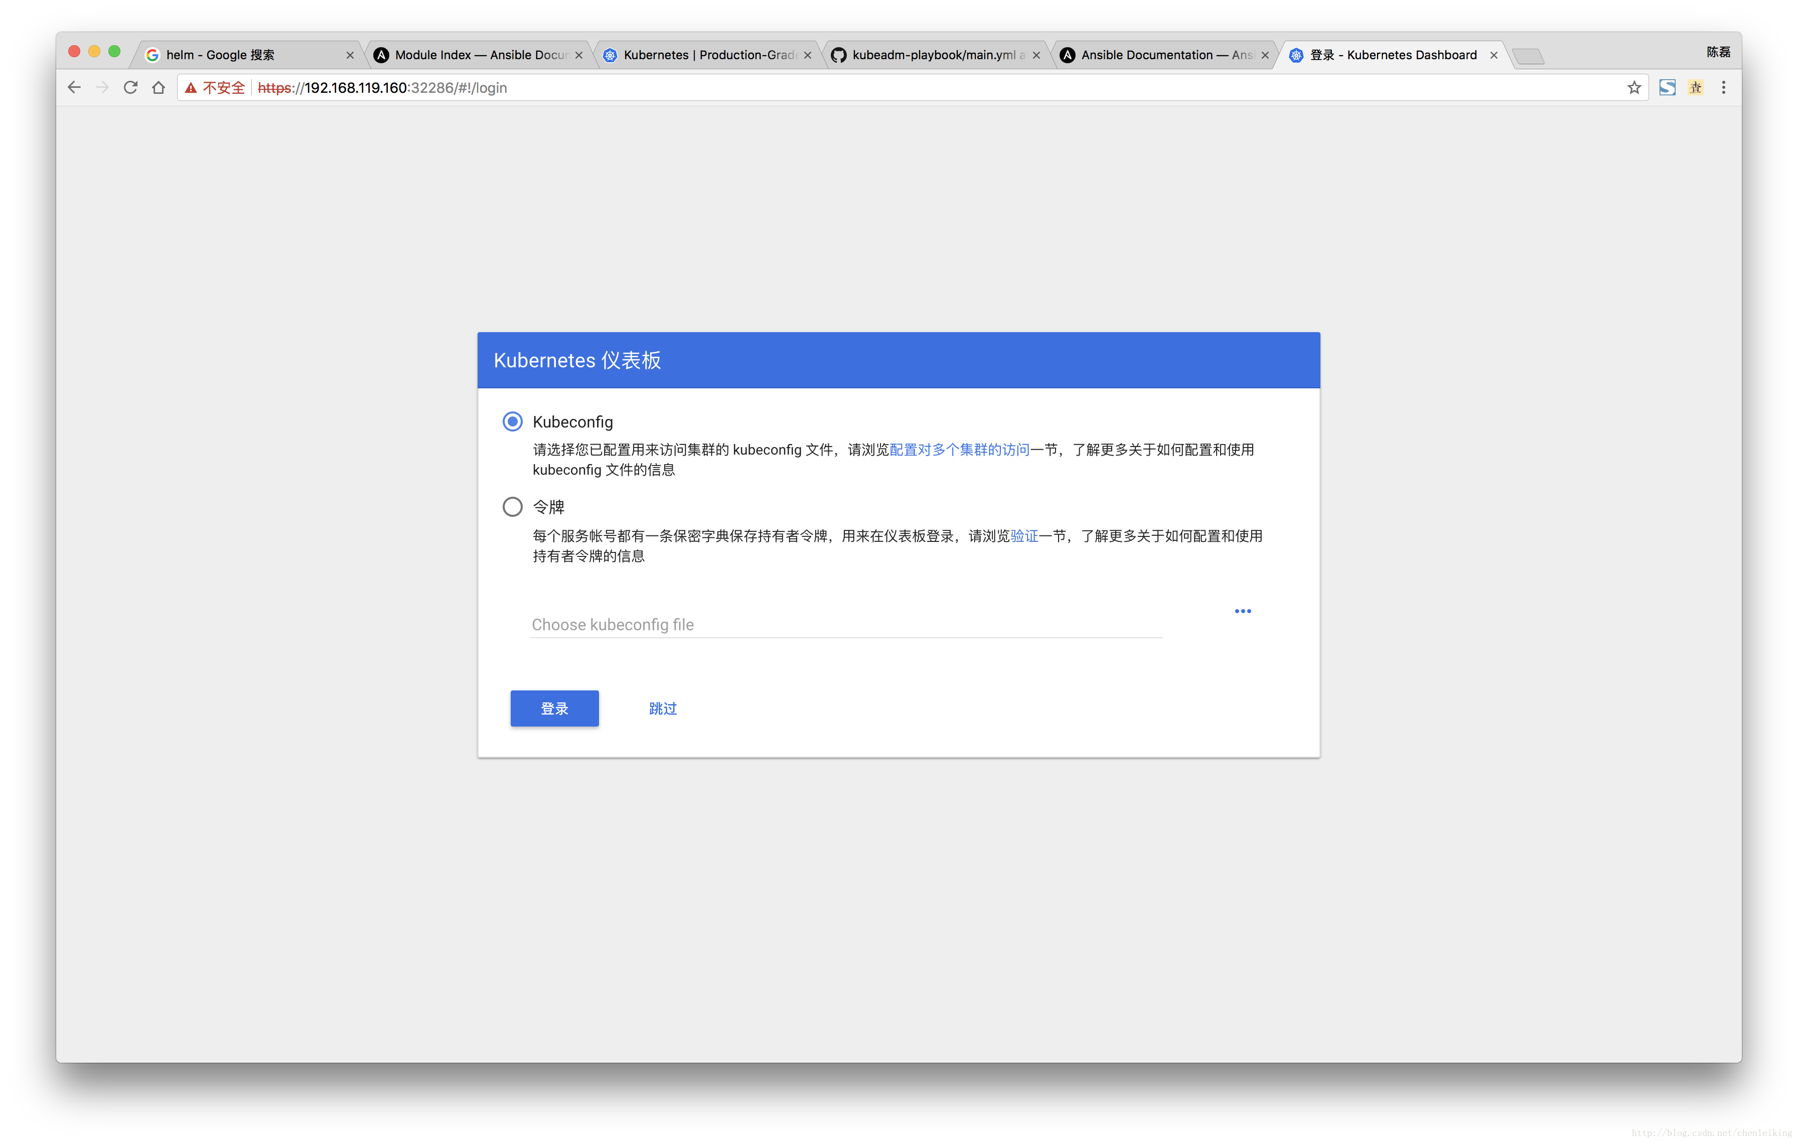Screen dimensions: 1798x1143
Task: Click the Kubernetes 仪表板 header title
Action: pyautogui.click(x=577, y=360)
